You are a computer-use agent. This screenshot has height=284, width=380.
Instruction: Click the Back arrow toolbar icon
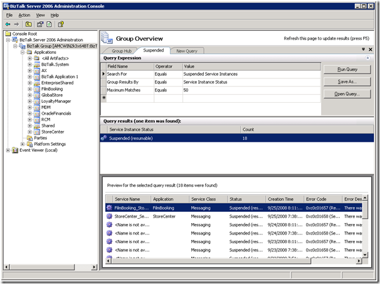8,24
